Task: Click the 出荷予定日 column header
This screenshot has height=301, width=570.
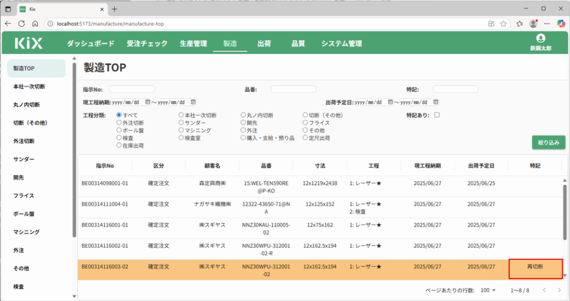Action: (x=481, y=166)
